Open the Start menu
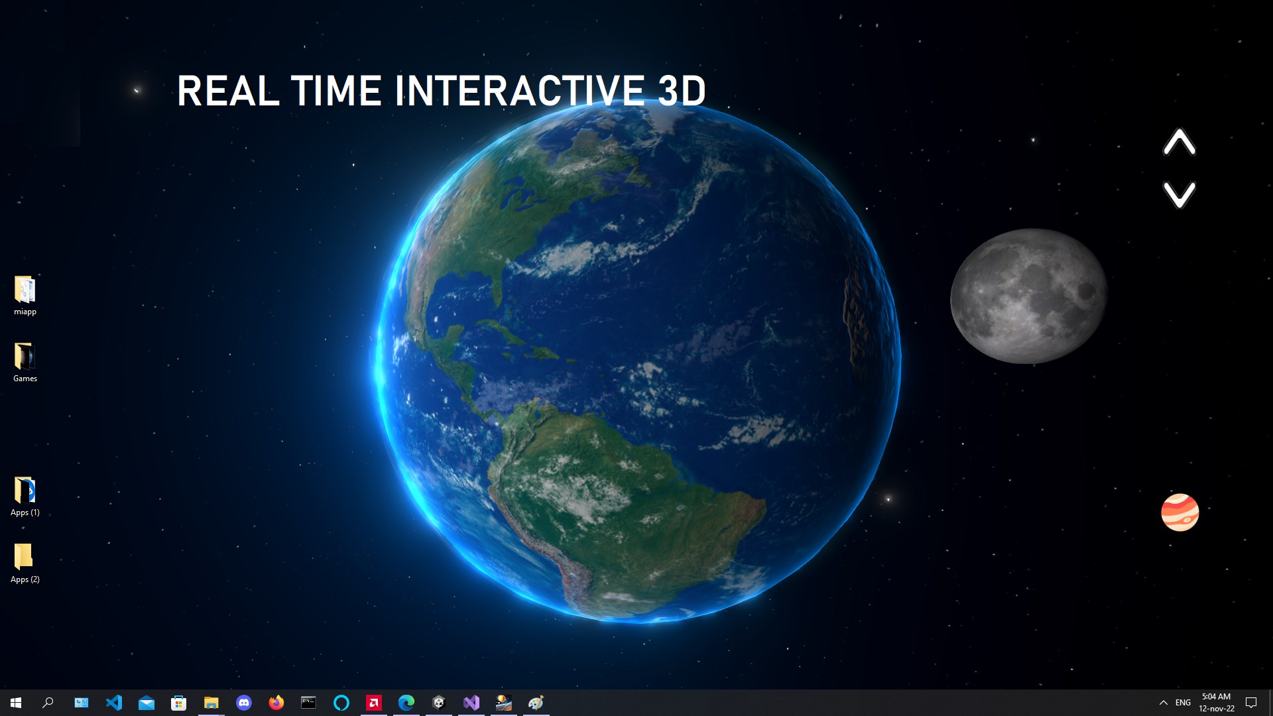Image resolution: width=1273 pixels, height=716 pixels. (15, 703)
